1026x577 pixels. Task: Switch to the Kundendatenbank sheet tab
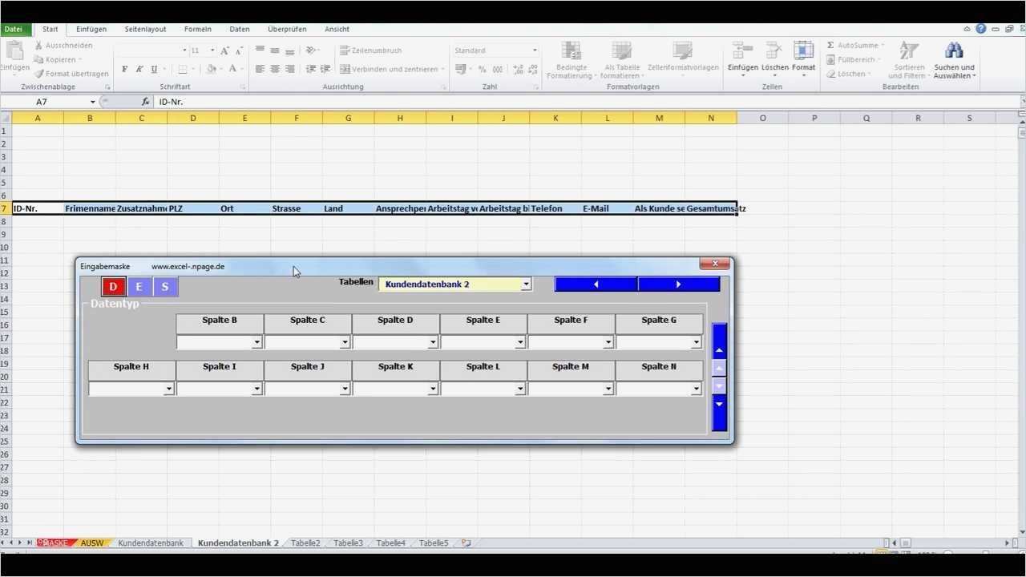[151, 543]
